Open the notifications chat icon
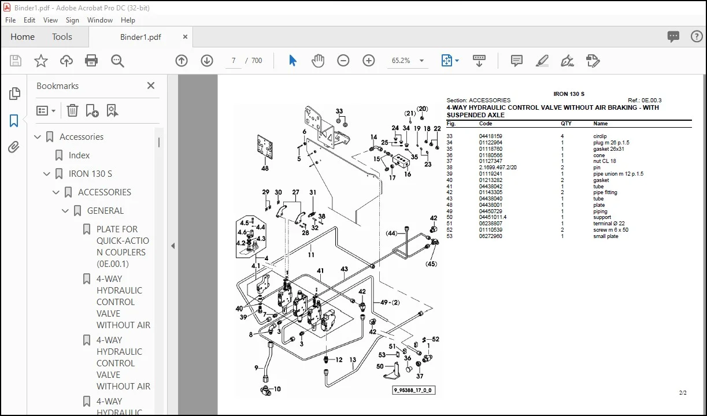 coord(673,37)
